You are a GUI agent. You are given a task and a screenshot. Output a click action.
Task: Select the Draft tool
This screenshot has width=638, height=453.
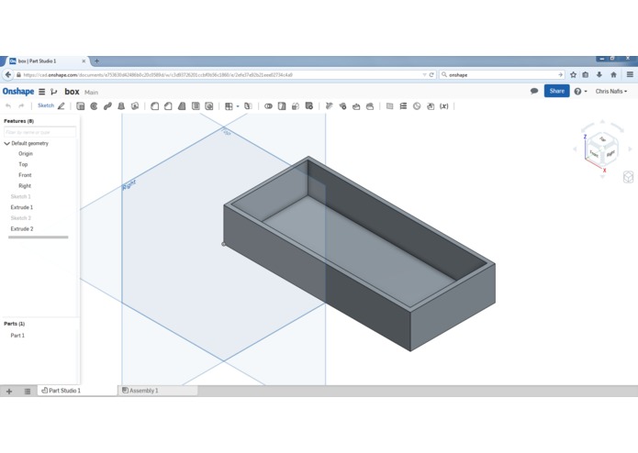pos(182,106)
